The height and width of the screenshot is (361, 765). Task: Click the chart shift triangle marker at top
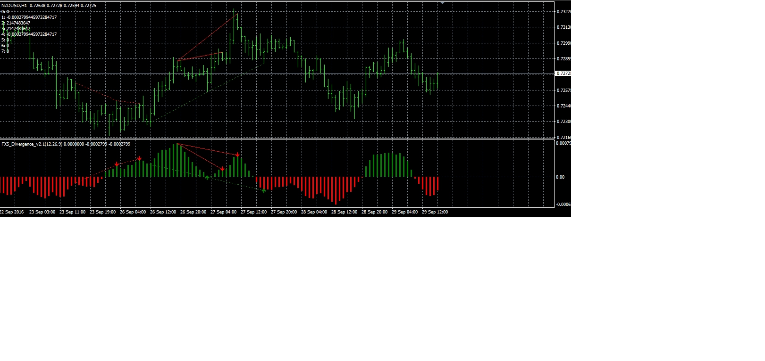[442, 3]
